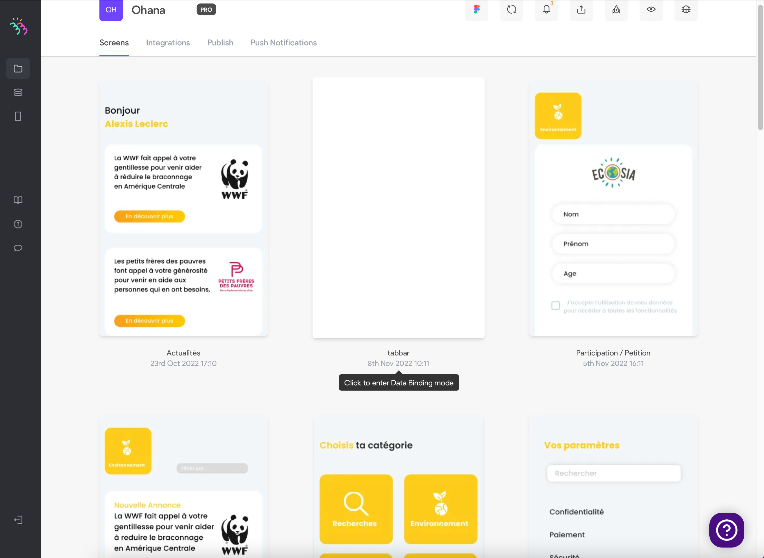The width and height of the screenshot is (764, 558).
Task: Click the sync refresh icon
Action: click(x=512, y=10)
